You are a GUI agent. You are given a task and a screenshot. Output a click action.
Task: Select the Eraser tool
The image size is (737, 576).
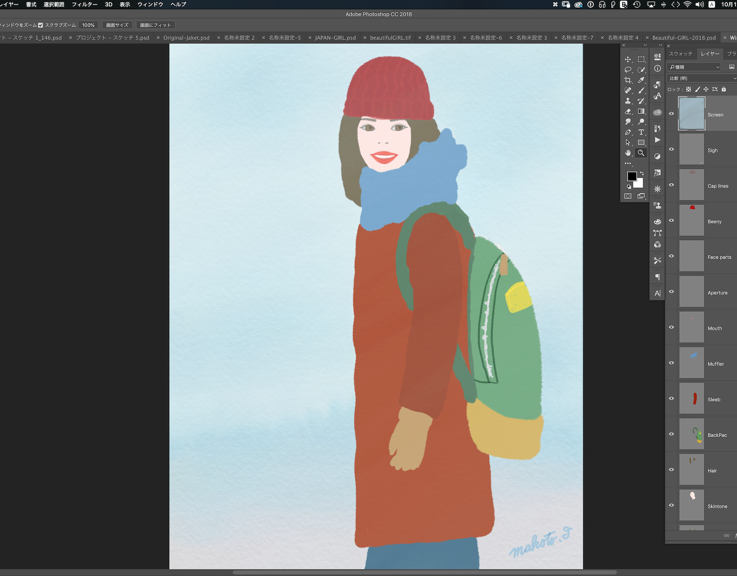pyautogui.click(x=628, y=111)
